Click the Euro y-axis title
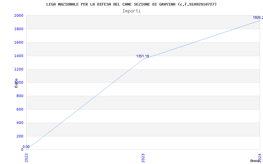The image size is (263, 164). coord(16,83)
